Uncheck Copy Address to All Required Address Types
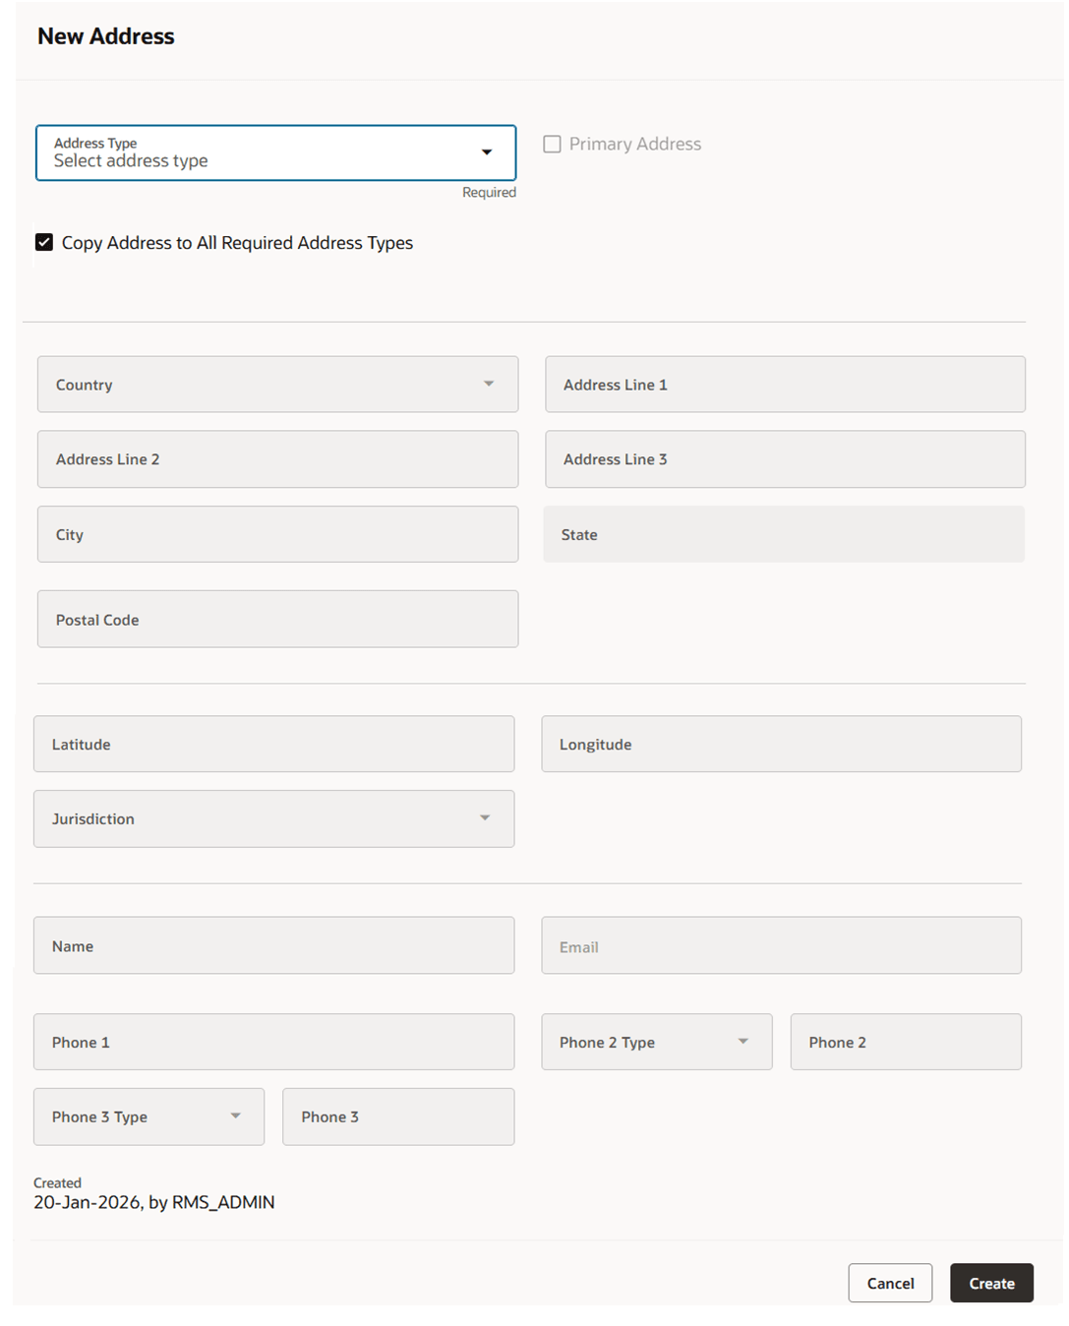Image resolution: width=1069 pixels, height=1326 pixels. coord(44,243)
